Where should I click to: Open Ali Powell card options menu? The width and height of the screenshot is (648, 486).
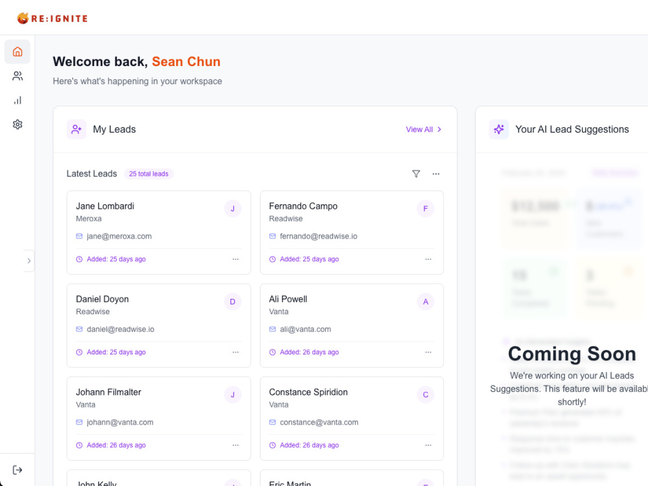[428, 352]
